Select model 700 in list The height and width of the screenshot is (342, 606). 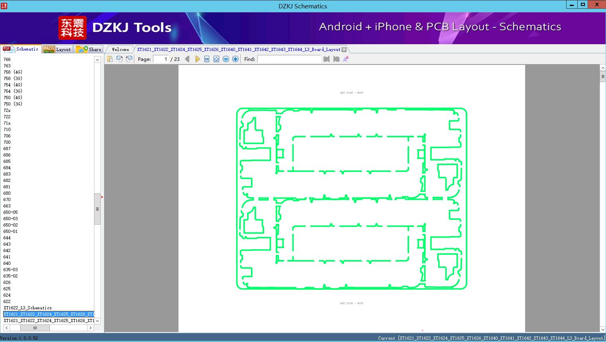[7, 142]
